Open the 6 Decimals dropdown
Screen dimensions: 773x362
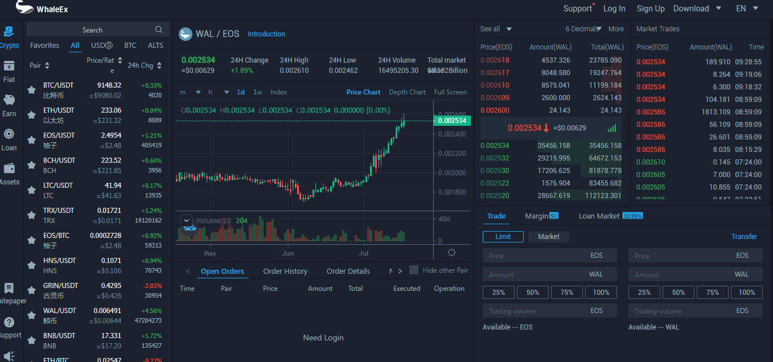[583, 29]
